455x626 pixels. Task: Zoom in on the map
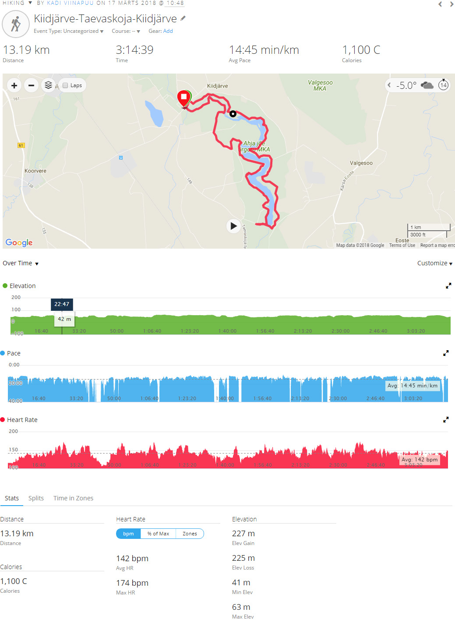click(14, 85)
